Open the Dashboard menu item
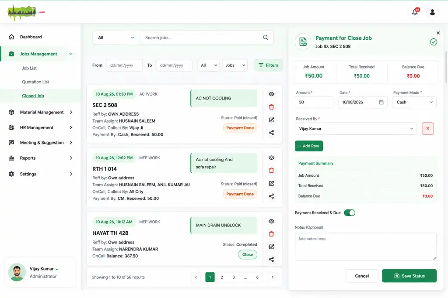448x298 pixels. pyautogui.click(x=31, y=37)
